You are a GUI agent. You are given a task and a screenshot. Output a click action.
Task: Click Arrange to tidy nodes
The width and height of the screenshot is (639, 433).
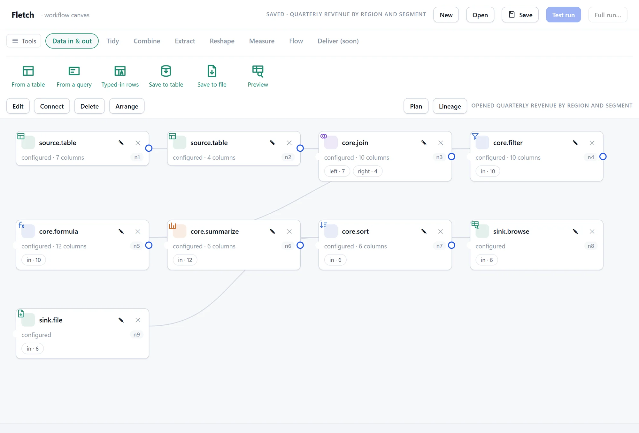pyautogui.click(x=127, y=106)
